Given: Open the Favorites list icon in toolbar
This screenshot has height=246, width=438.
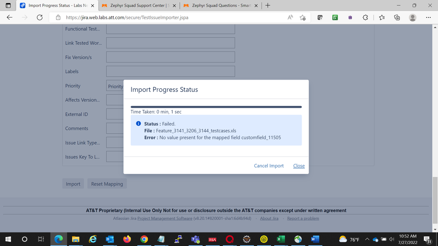Looking at the screenshot, I should coord(381,18).
